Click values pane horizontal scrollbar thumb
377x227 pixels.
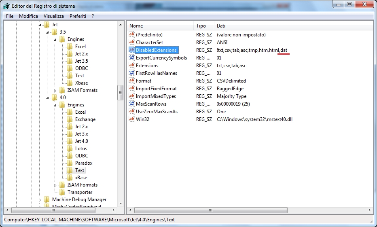(x=211, y=210)
